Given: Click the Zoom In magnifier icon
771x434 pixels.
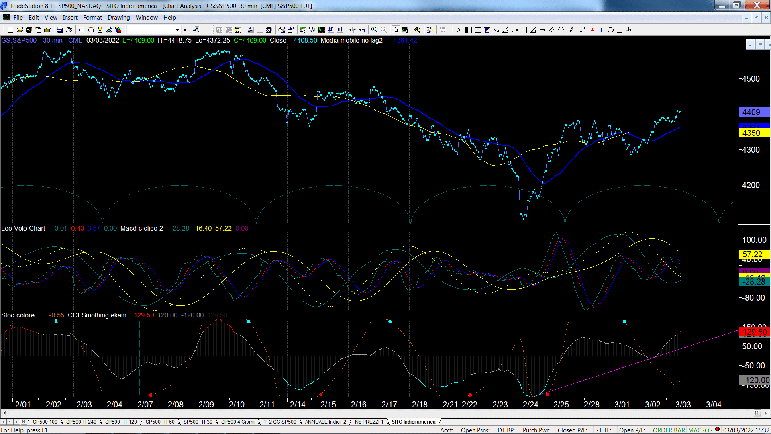Looking at the screenshot, I should [374, 30].
